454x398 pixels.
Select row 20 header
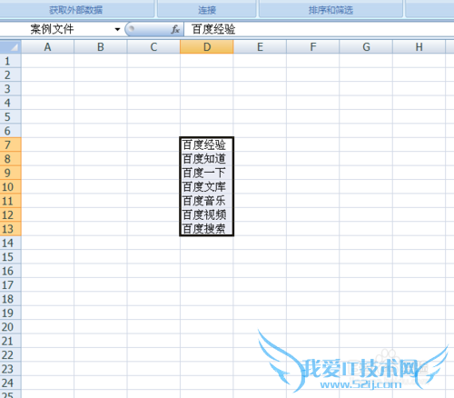pyautogui.click(x=11, y=326)
